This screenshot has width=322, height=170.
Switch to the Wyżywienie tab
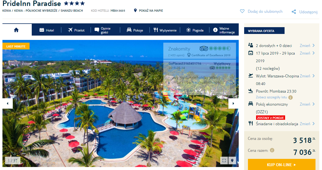(x=165, y=30)
